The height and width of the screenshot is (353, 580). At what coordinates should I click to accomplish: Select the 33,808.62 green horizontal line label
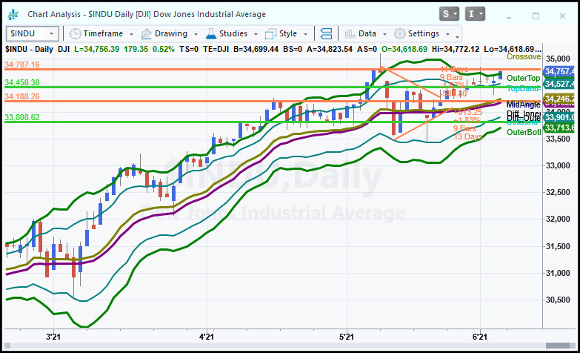(22, 117)
